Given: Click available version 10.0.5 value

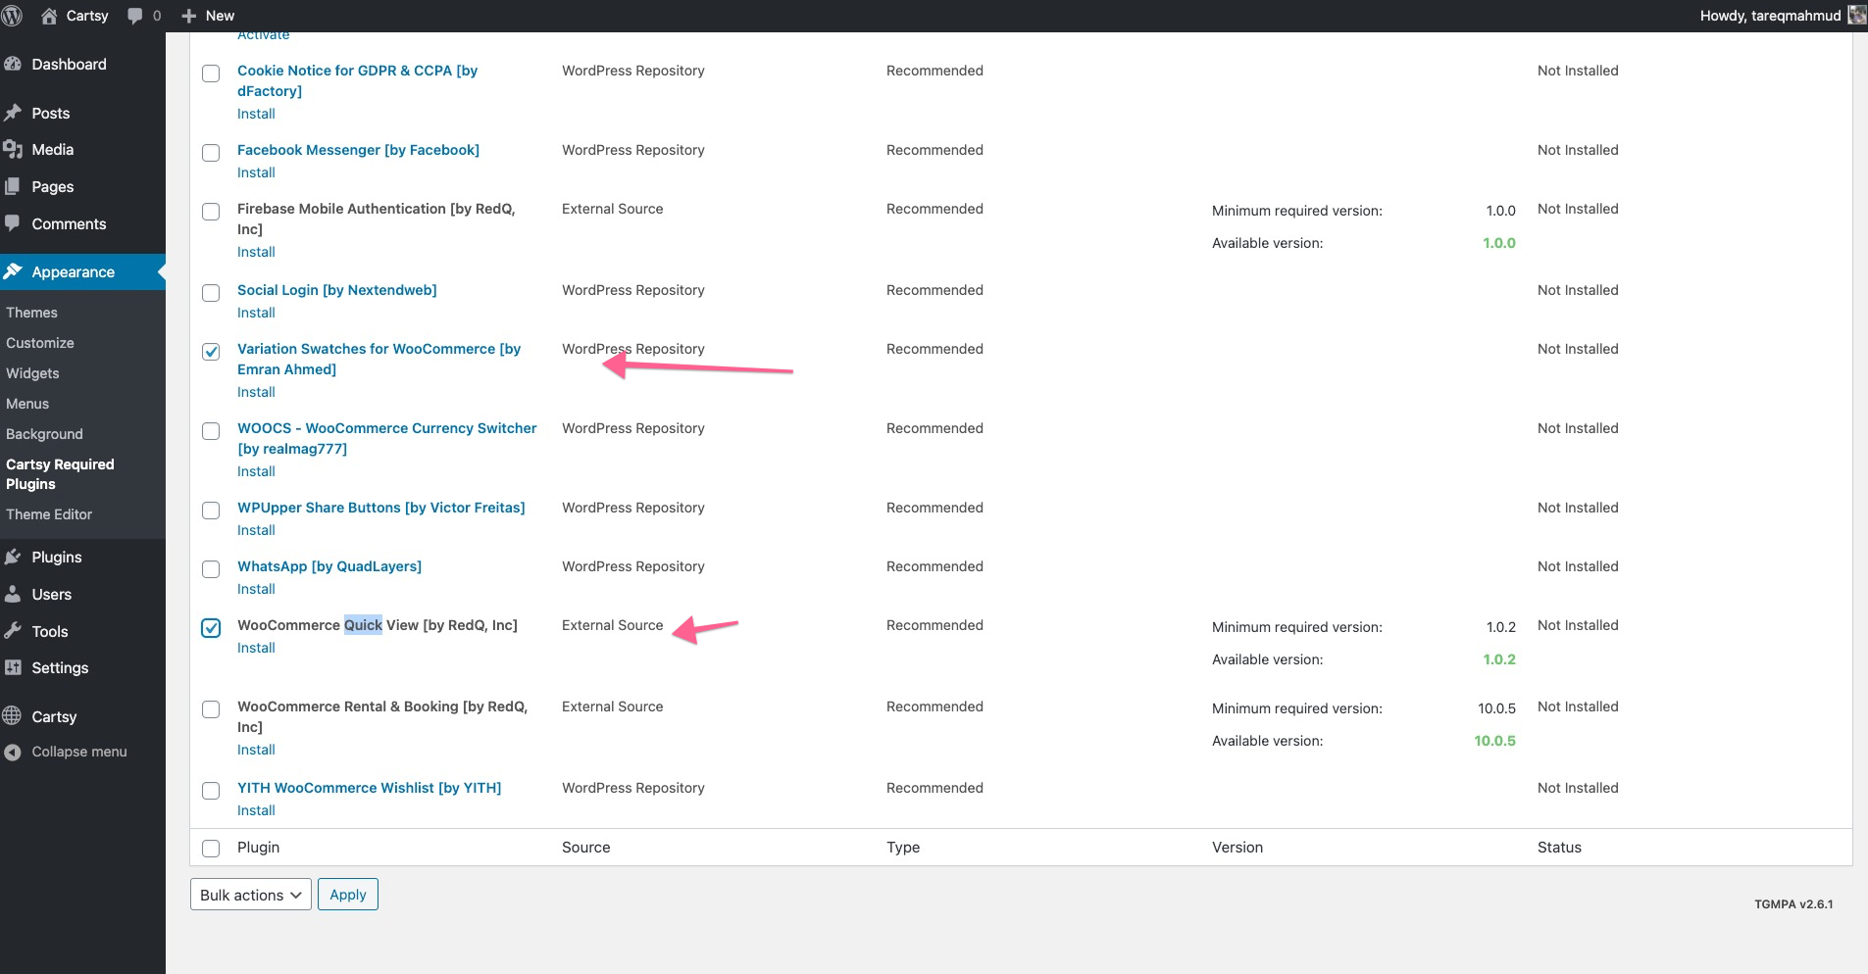Looking at the screenshot, I should [1494, 741].
